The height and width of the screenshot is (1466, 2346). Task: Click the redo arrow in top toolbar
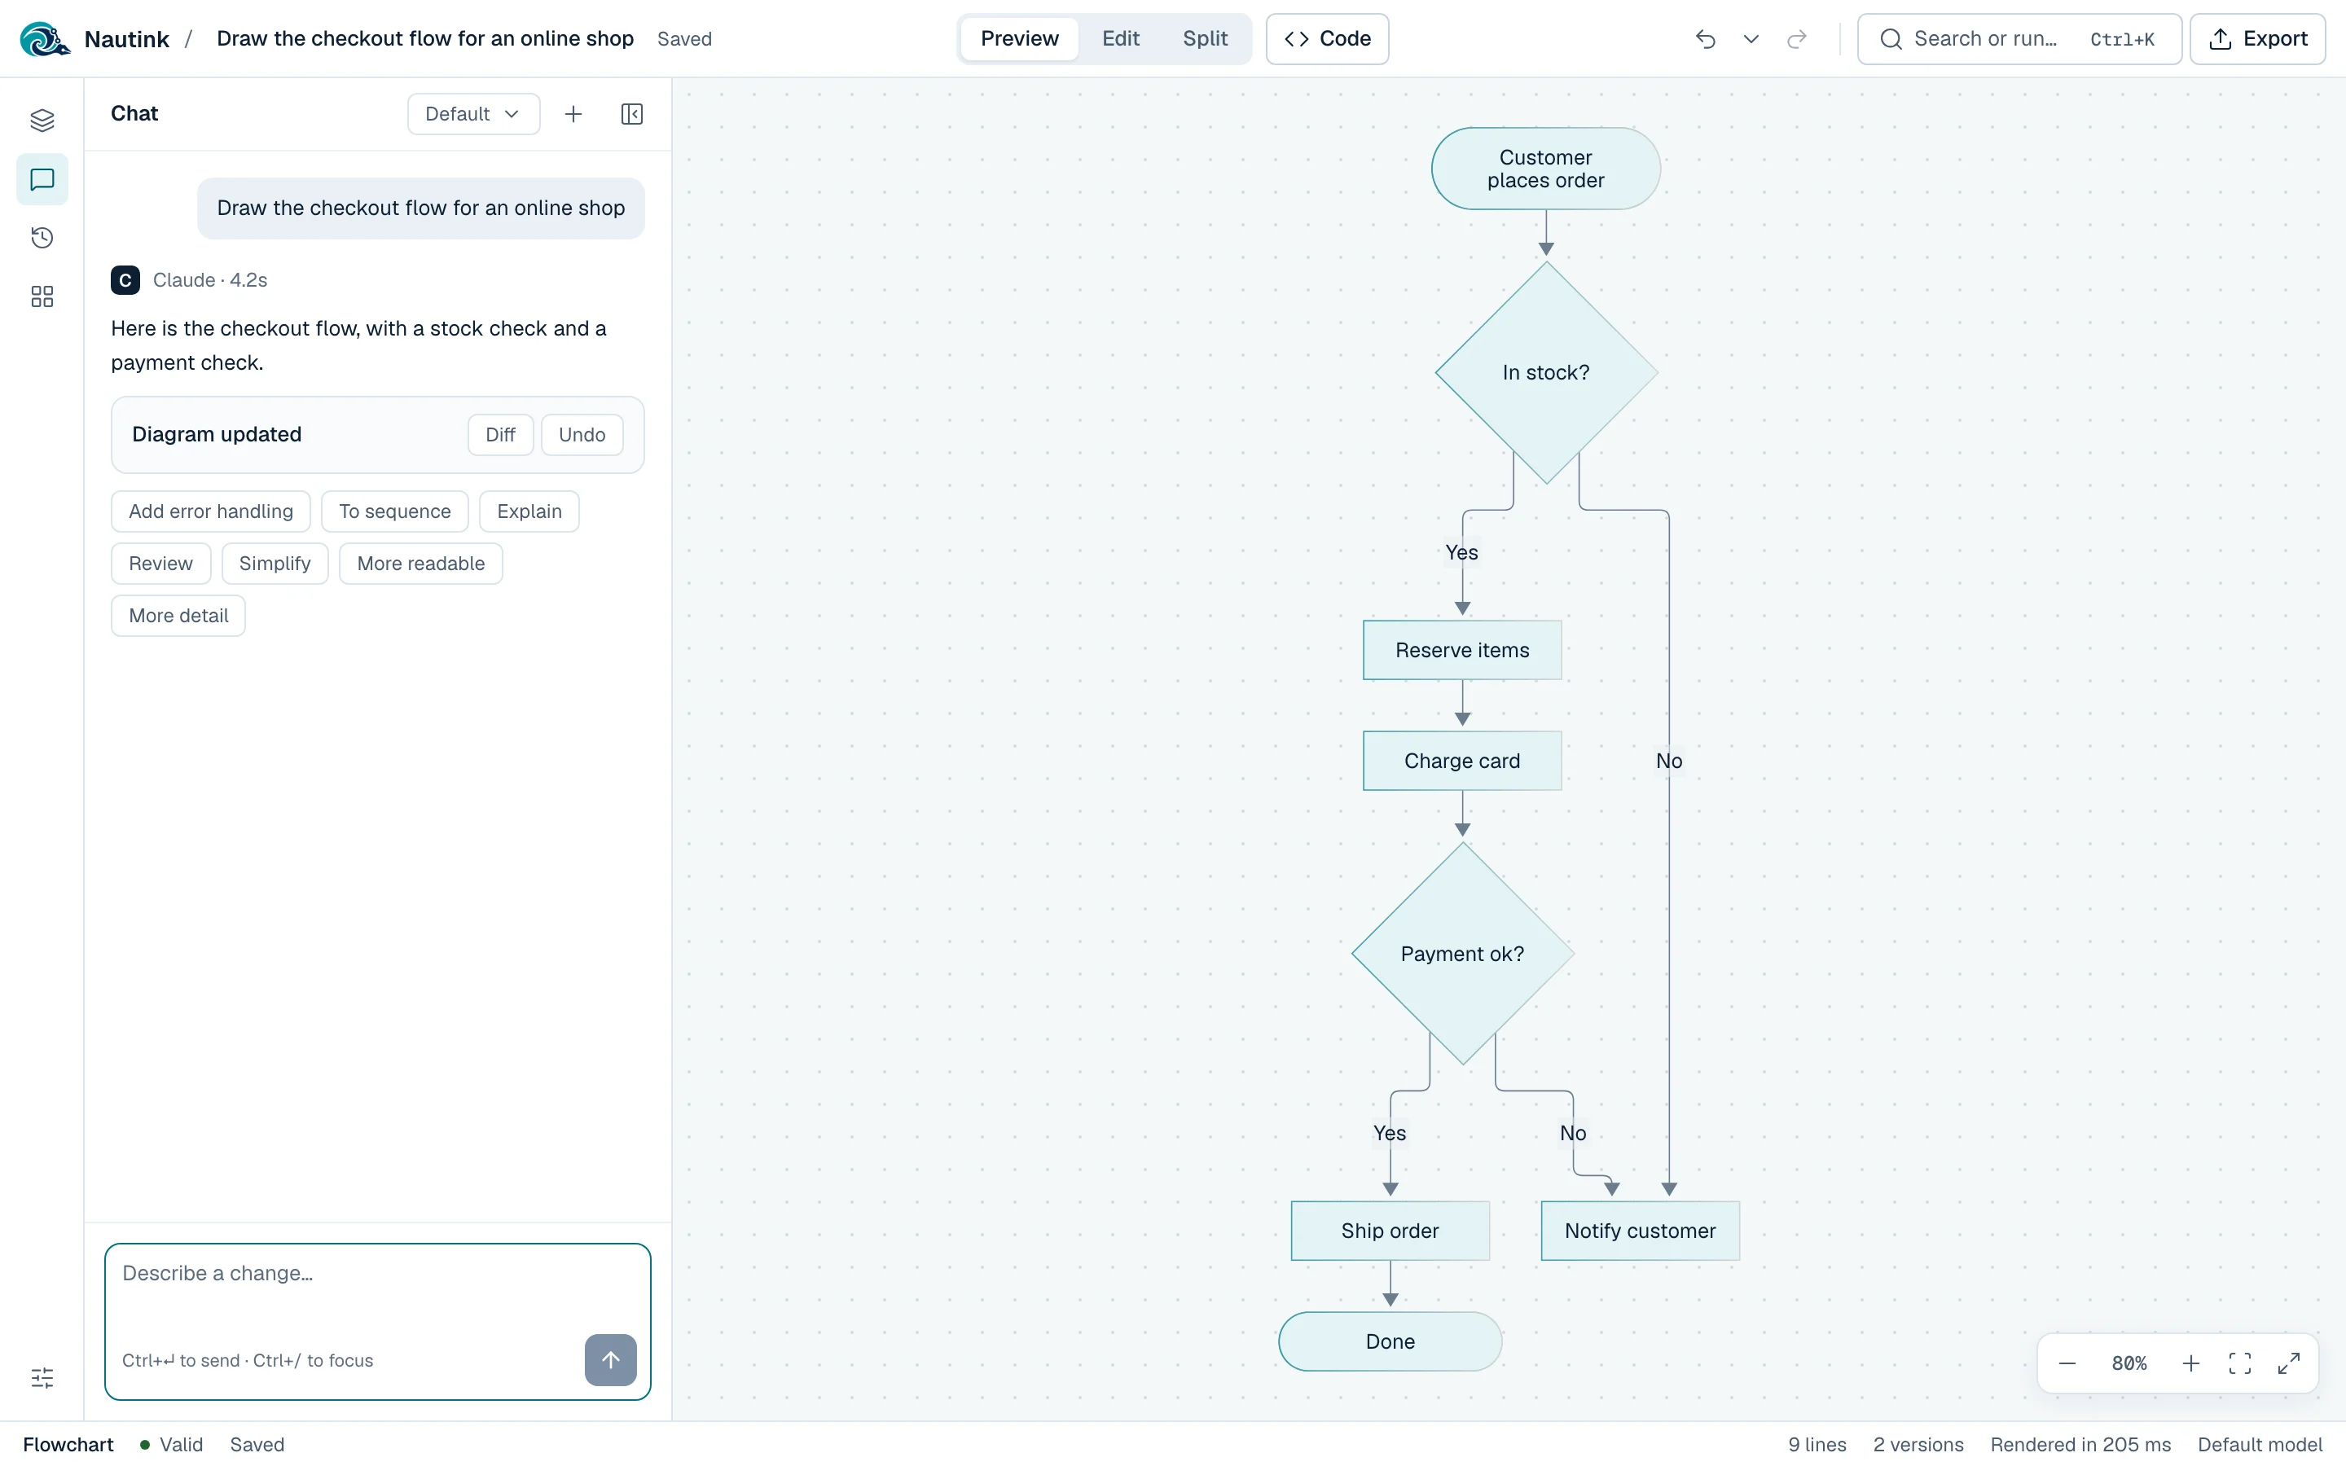coord(1796,39)
